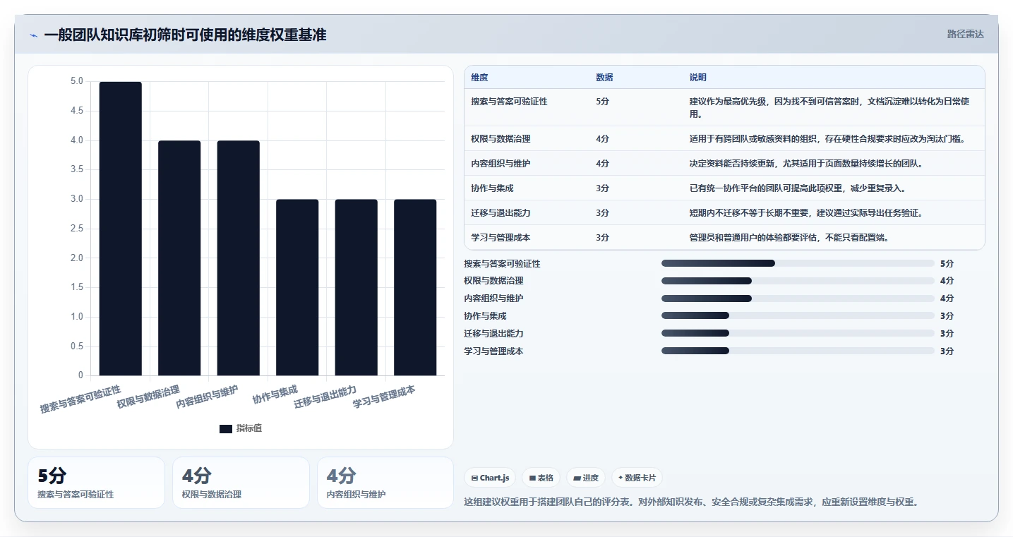The height and width of the screenshot is (537, 1013).
Task: Click the 权限与数据治理 progress bar
Action: [798, 281]
